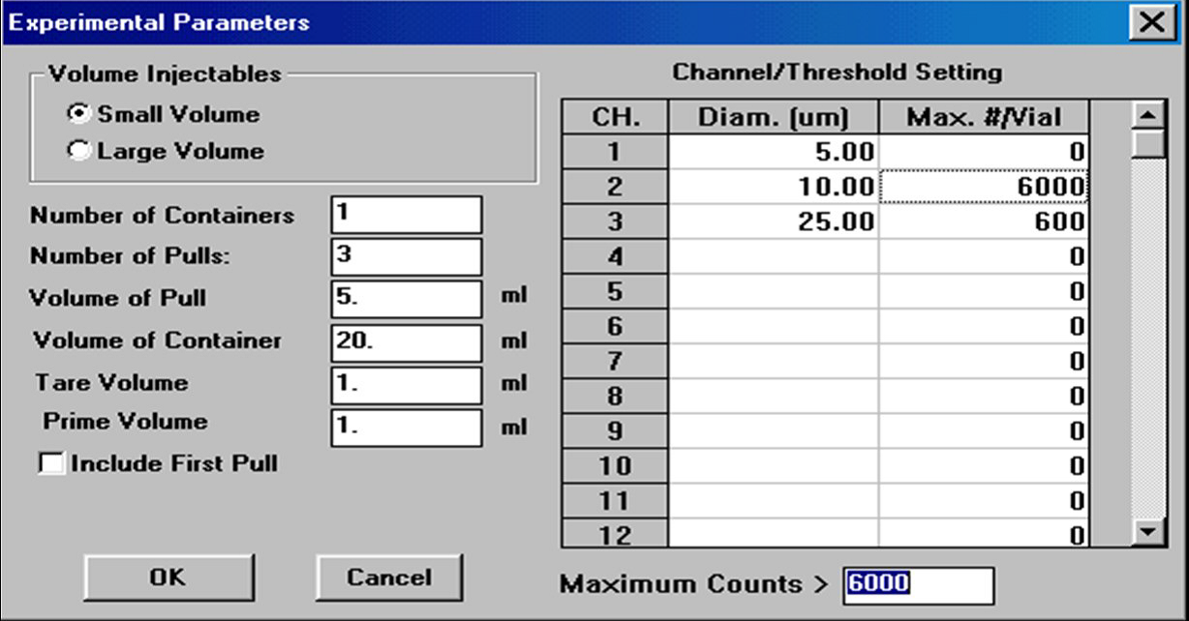Click row header for channel 4

pos(614,257)
